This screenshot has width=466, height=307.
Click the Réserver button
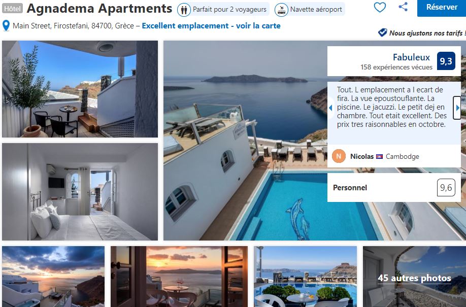(x=442, y=7)
